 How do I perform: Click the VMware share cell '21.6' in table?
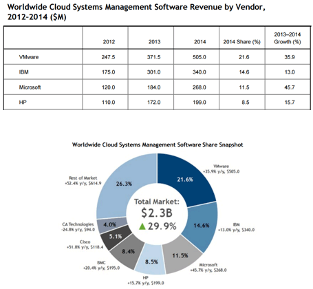click(244, 57)
